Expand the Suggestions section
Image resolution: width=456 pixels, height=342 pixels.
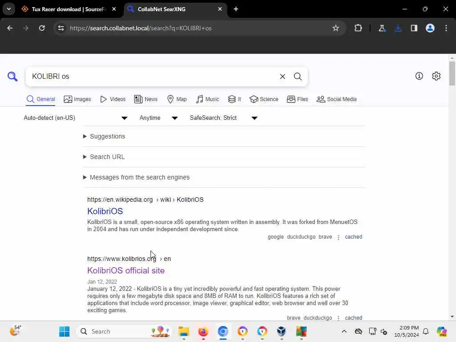click(104, 136)
